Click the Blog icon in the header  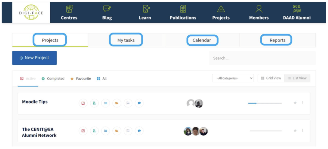tap(107, 9)
